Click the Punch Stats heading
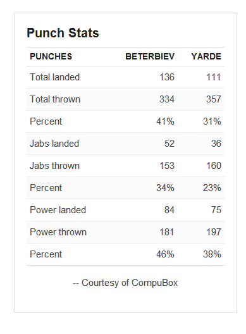Screen dimensions: 246x334 (x=63, y=33)
